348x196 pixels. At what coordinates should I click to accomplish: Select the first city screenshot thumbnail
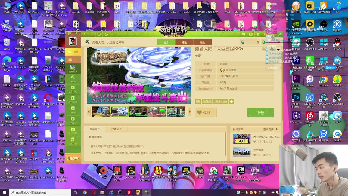(101, 112)
